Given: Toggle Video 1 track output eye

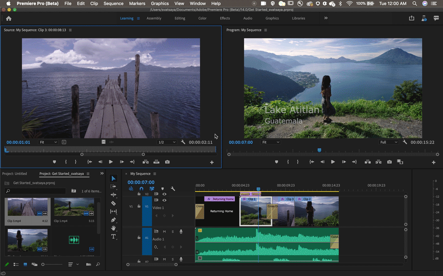Looking at the screenshot, I should [164, 200].
